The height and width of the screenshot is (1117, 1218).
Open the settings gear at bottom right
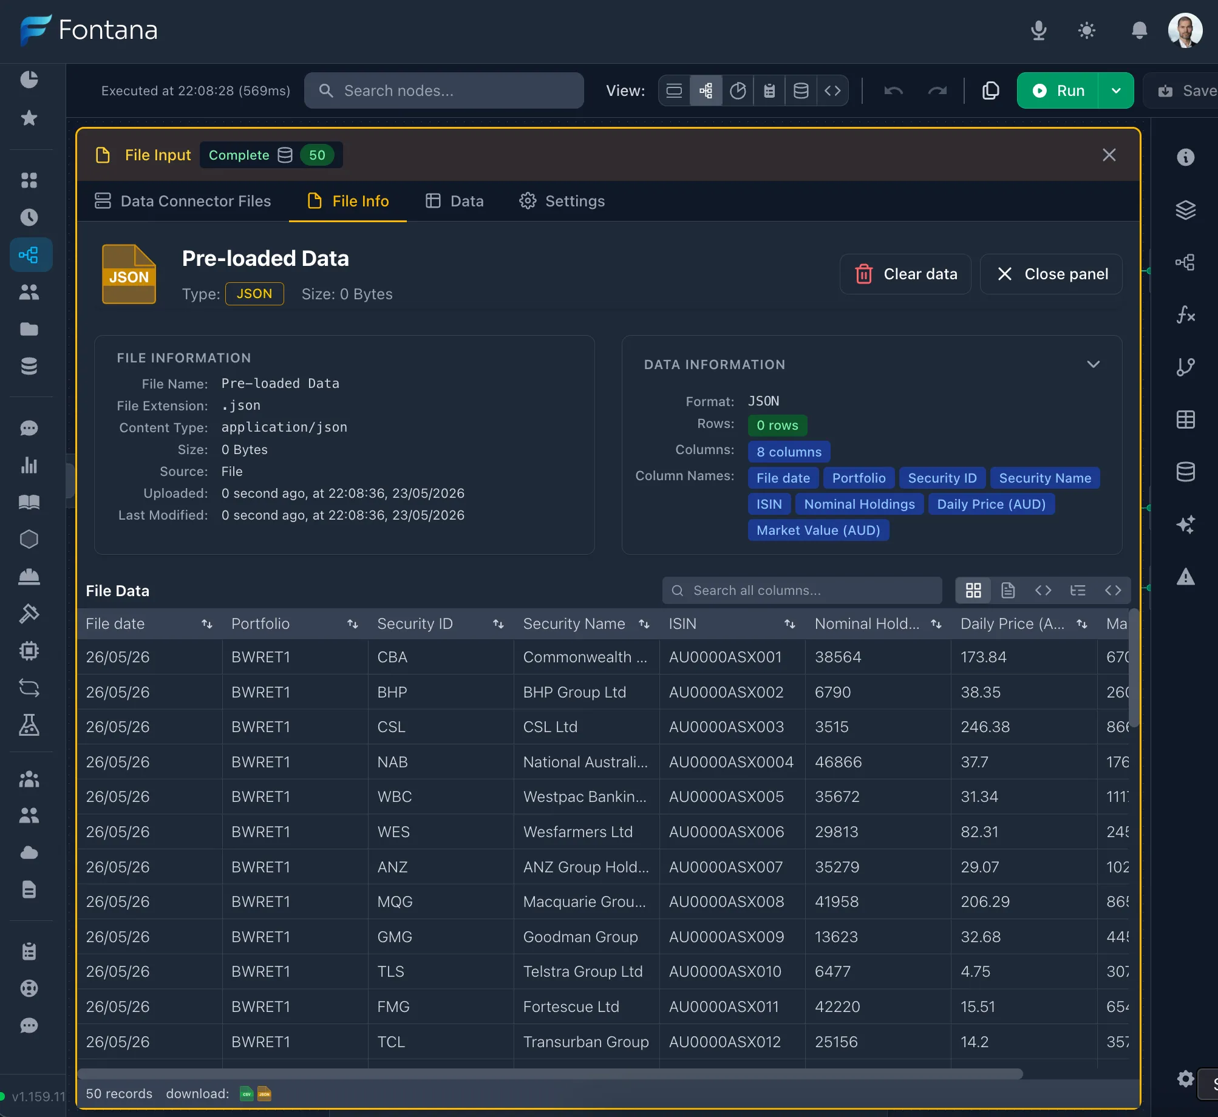[1185, 1079]
